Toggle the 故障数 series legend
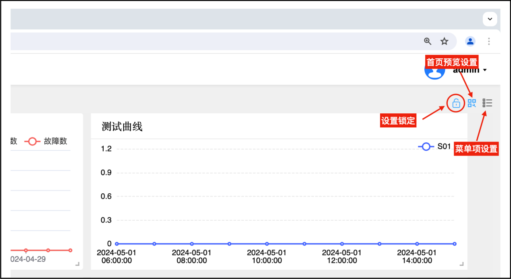The height and width of the screenshot is (279, 511). pyautogui.click(x=45, y=142)
